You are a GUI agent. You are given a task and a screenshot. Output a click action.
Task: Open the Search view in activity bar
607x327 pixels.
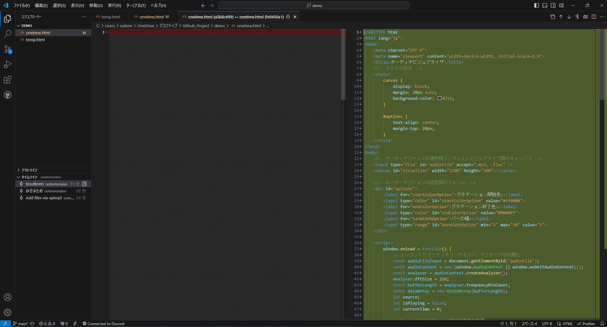(x=8, y=34)
